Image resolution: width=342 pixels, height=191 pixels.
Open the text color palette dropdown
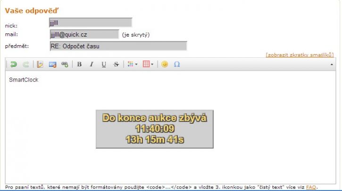point(133,64)
